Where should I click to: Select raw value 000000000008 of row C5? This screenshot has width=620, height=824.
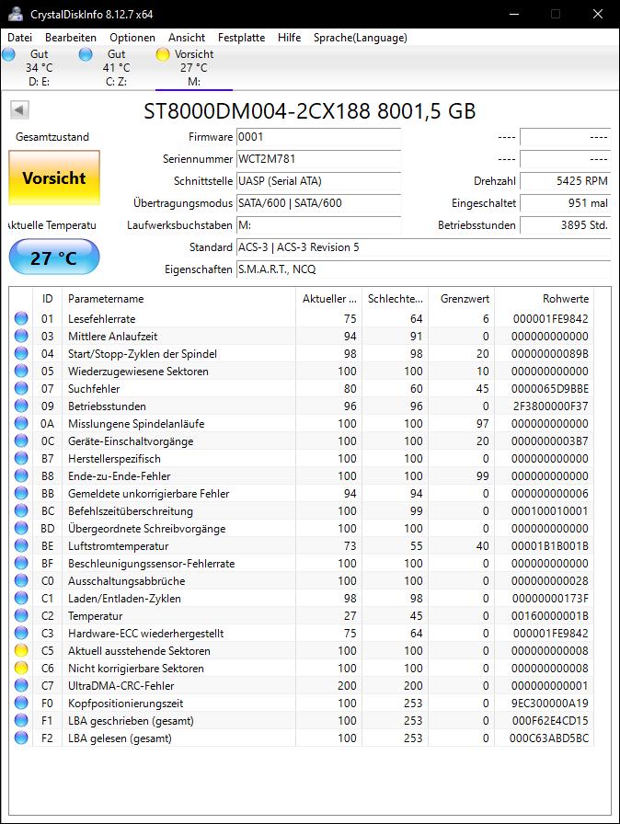549,650
